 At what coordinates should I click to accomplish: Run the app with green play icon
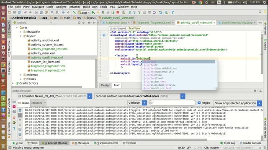click(x=93, y=12)
